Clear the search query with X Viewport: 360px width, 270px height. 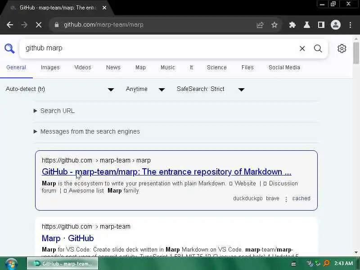(x=302, y=49)
